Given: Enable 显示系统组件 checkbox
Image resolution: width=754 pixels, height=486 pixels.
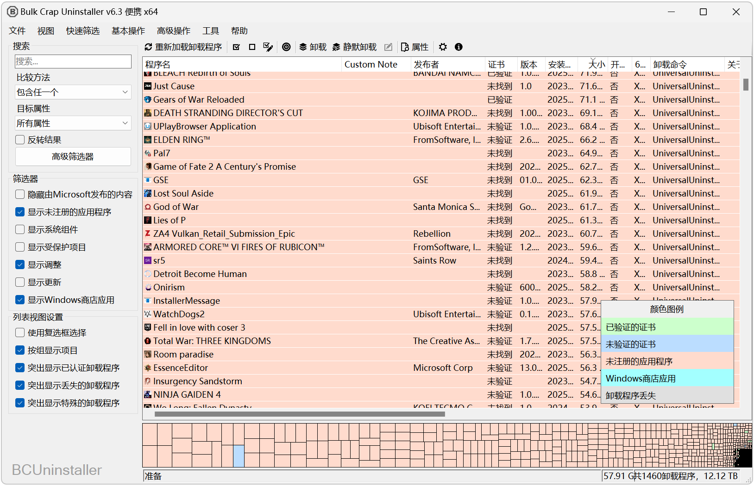Looking at the screenshot, I should (20, 229).
